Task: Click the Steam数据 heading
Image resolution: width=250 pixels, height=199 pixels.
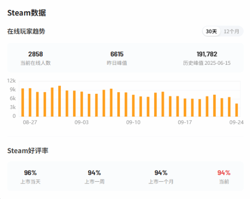Action: click(x=27, y=13)
